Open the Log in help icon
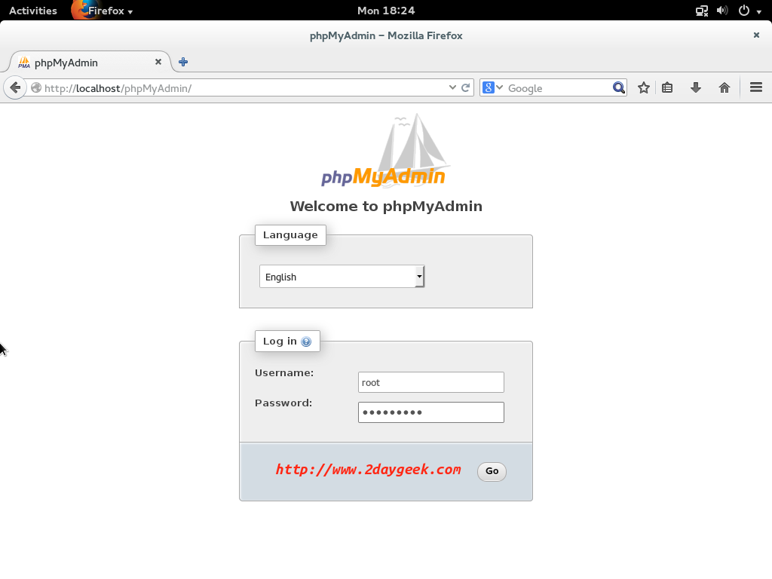 click(306, 342)
